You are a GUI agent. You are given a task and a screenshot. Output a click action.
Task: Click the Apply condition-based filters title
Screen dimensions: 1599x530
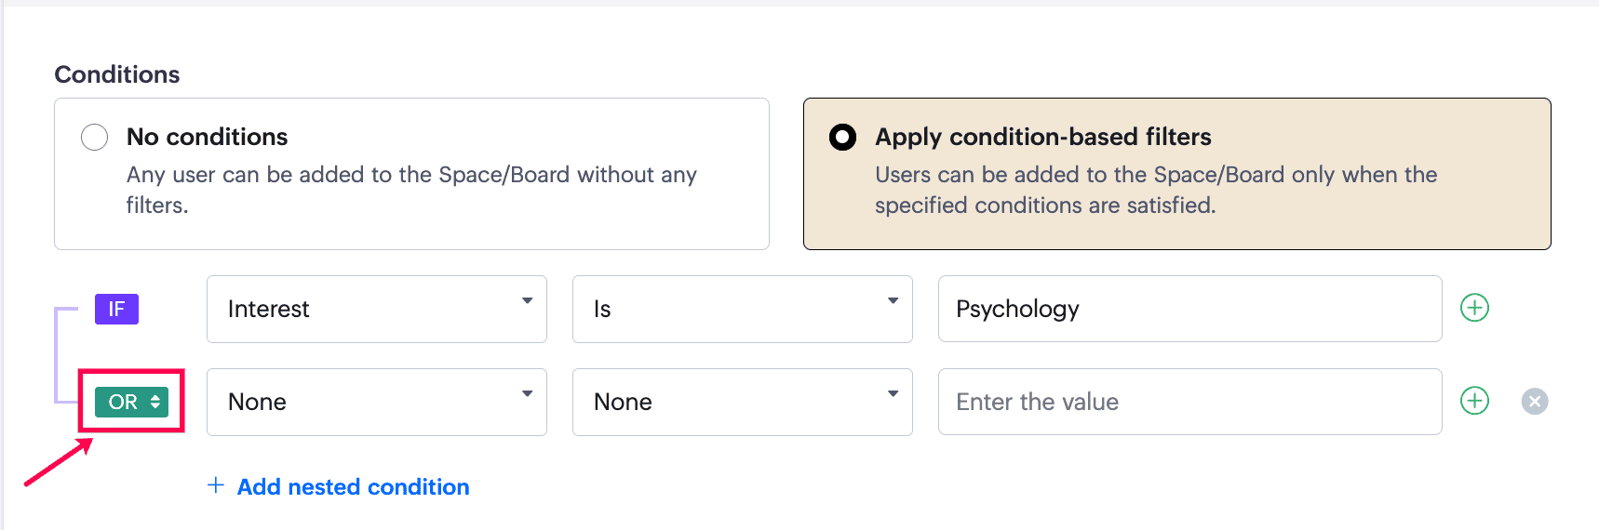pos(1042,137)
